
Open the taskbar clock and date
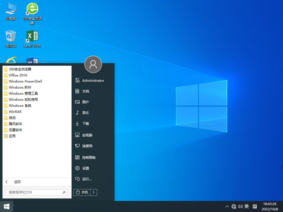(270, 206)
